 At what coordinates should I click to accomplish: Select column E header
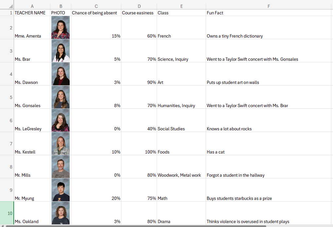point(181,6)
